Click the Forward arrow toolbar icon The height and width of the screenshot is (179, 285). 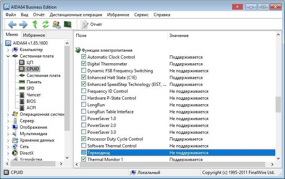[23, 24]
